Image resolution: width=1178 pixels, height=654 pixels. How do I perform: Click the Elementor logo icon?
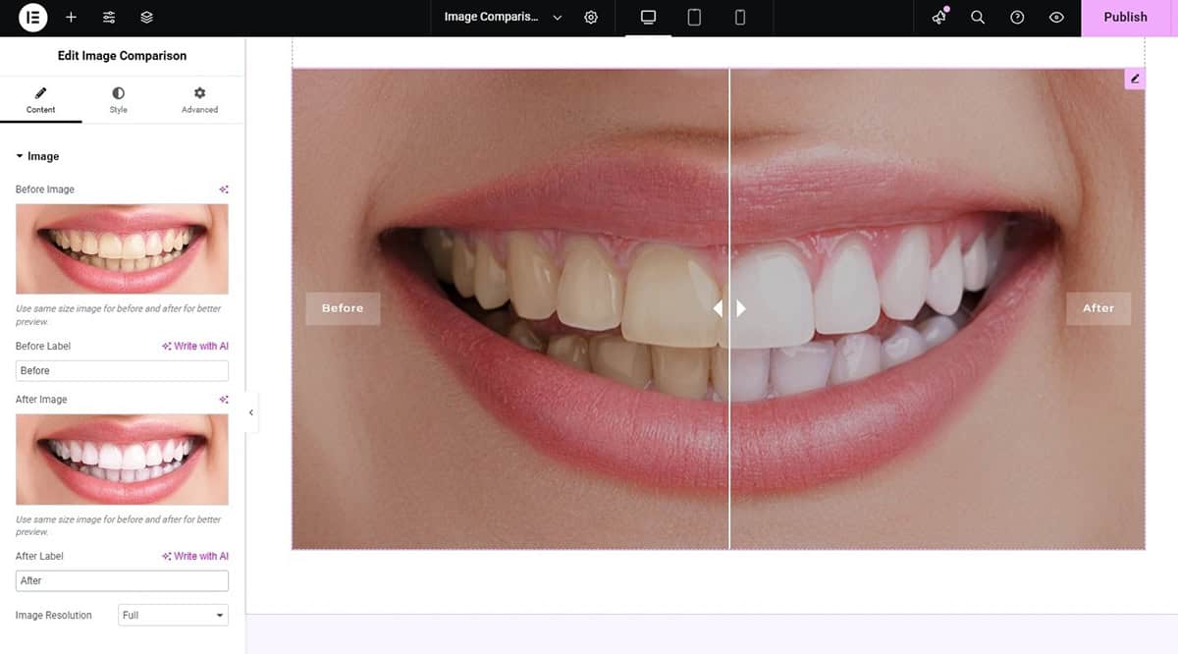click(32, 17)
